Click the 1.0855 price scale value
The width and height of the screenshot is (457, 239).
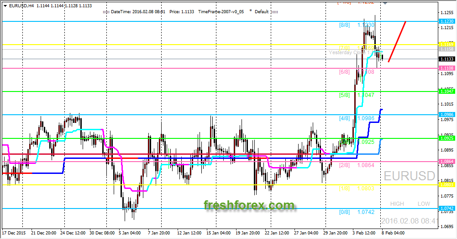pyautogui.click(x=447, y=165)
